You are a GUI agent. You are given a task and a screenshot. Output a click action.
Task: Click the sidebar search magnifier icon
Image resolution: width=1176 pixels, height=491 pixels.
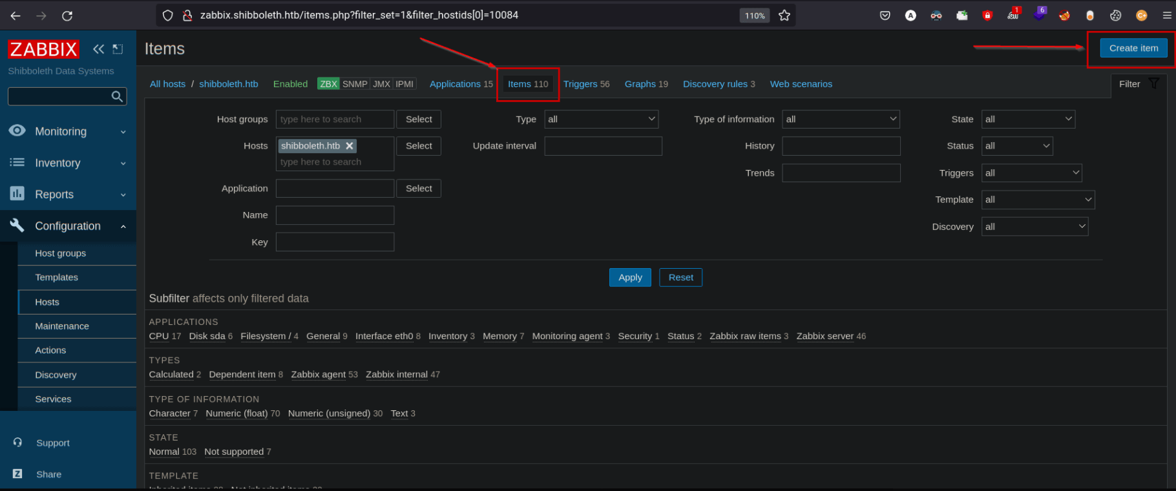(x=117, y=96)
